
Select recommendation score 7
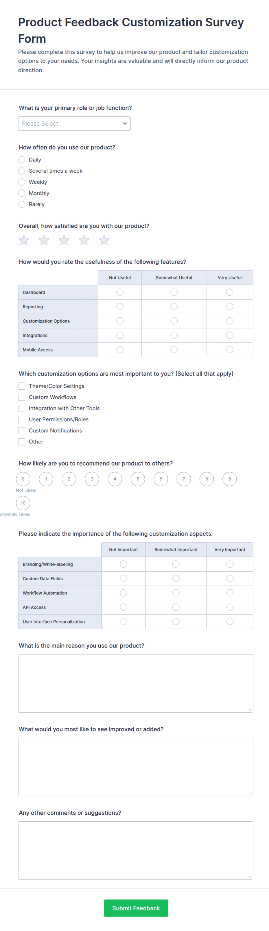point(184,479)
